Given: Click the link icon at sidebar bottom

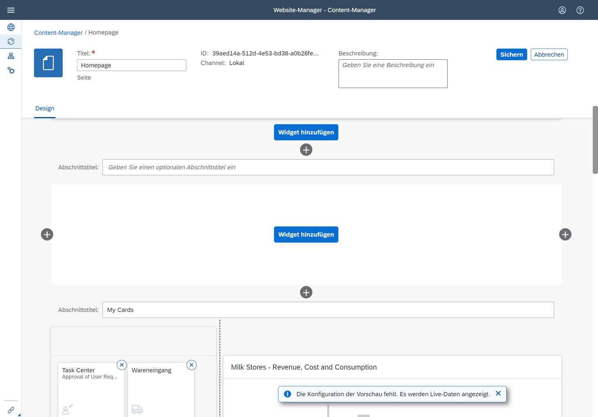Looking at the screenshot, I should [11, 410].
